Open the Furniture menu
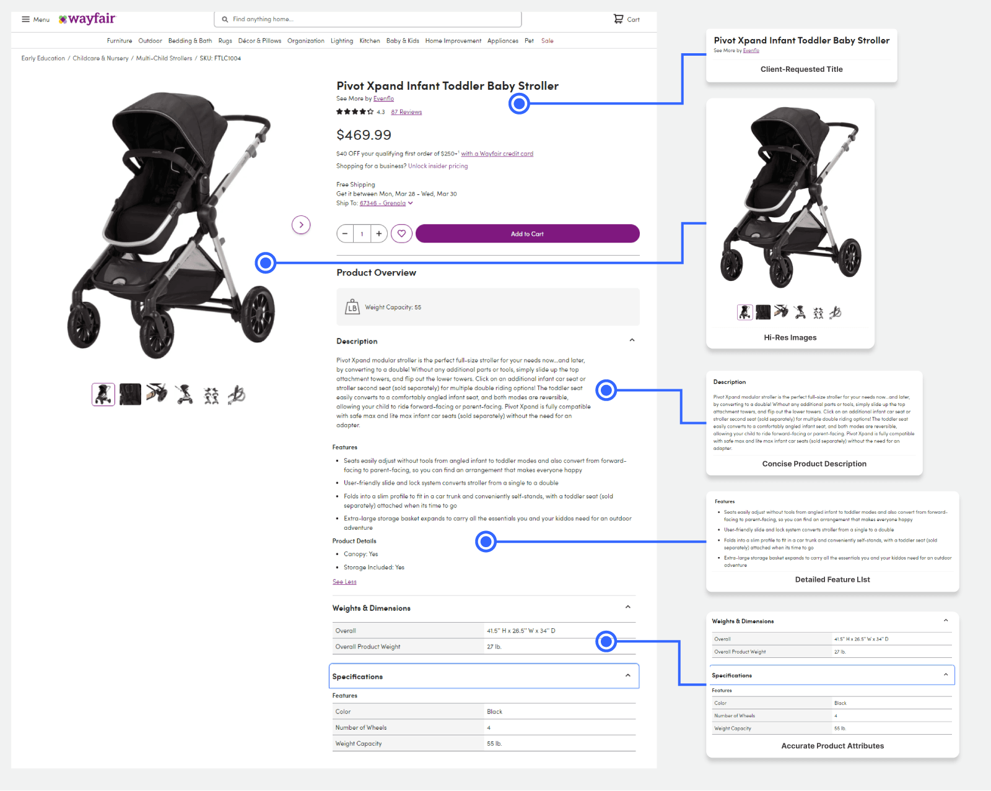Screen dimensions: 991x791 coord(120,41)
